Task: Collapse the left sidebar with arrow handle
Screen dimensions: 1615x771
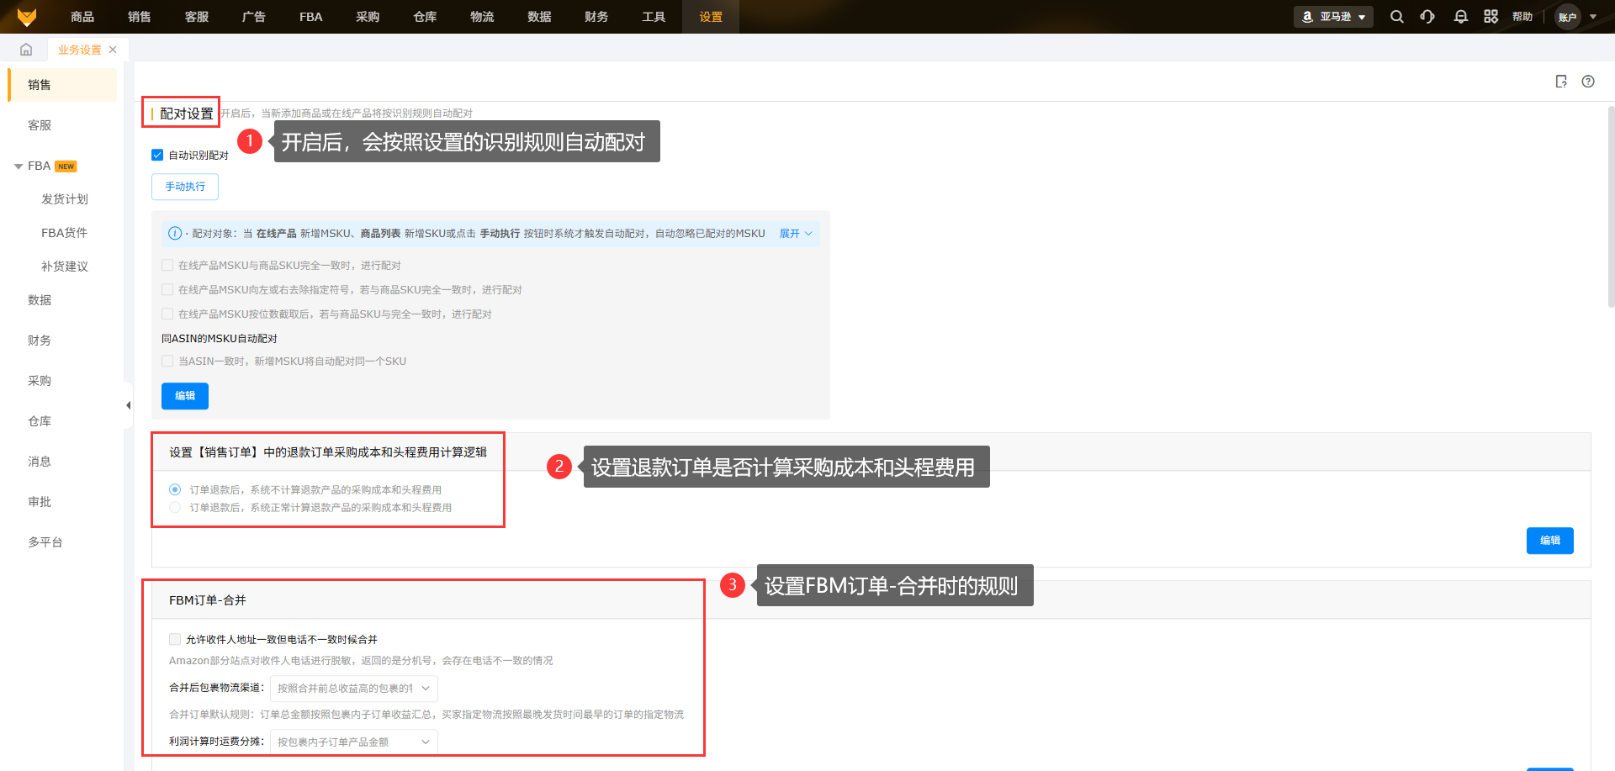Action: [128, 405]
